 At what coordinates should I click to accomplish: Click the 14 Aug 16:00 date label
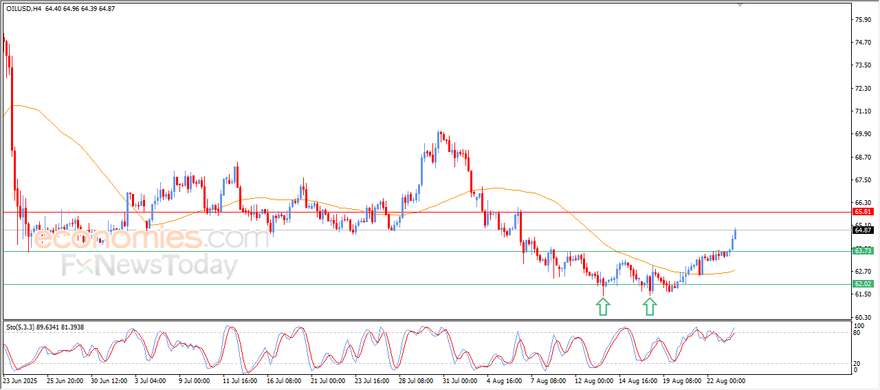[637, 380]
